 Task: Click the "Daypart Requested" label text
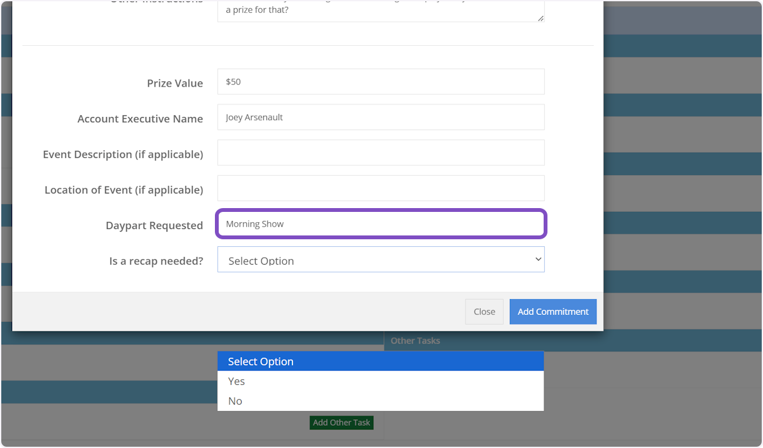coord(155,225)
